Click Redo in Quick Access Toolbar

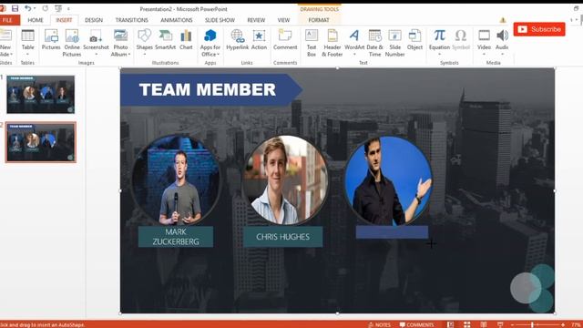coord(45,8)
